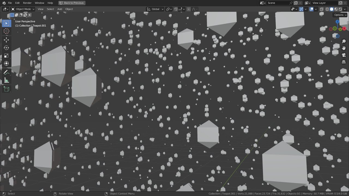The height and width of the screenshot is (196, 349).
Task: Switch to solid shading
Action: (x=332, y=9)
